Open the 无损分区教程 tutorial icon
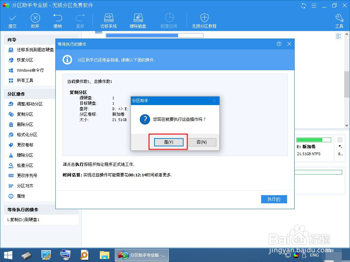This screenshot has height=262, width=350. pos(204,21)
